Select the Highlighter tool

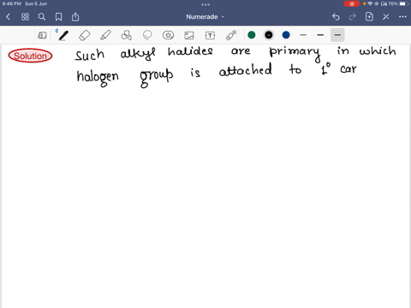(105, 35)
